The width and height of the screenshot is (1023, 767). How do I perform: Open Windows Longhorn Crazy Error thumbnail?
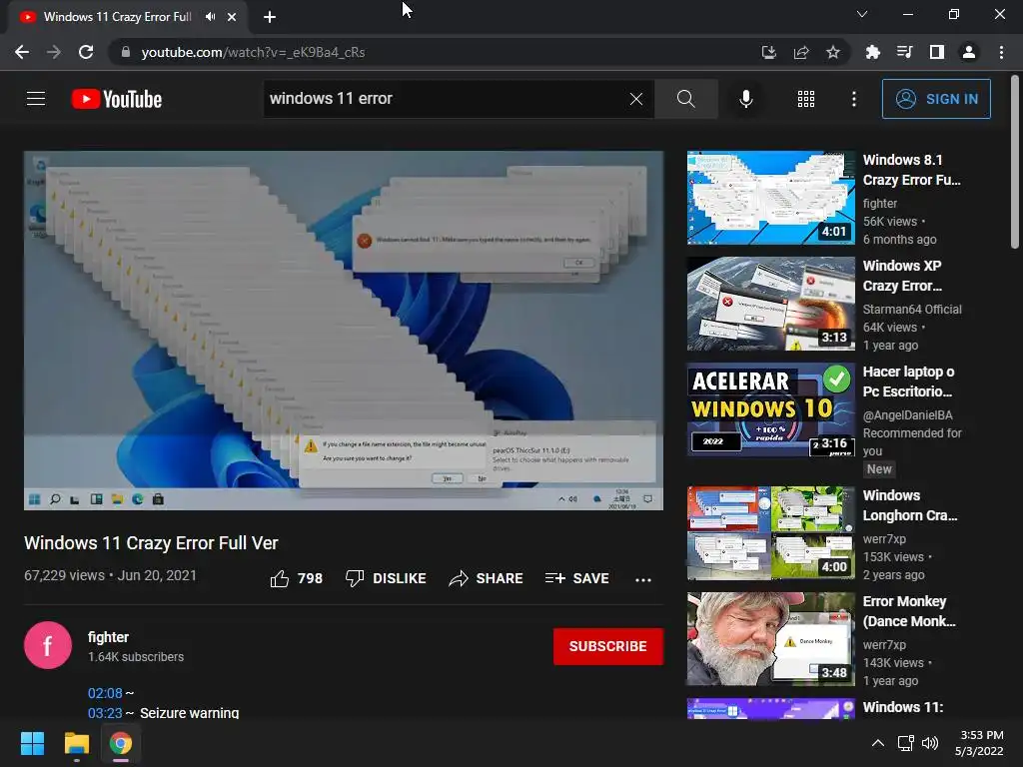[x=771, y=533]
